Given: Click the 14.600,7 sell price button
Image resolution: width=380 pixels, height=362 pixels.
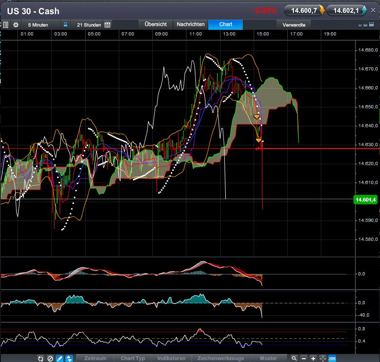Looking at the screenshot, I should click(304, 10).
